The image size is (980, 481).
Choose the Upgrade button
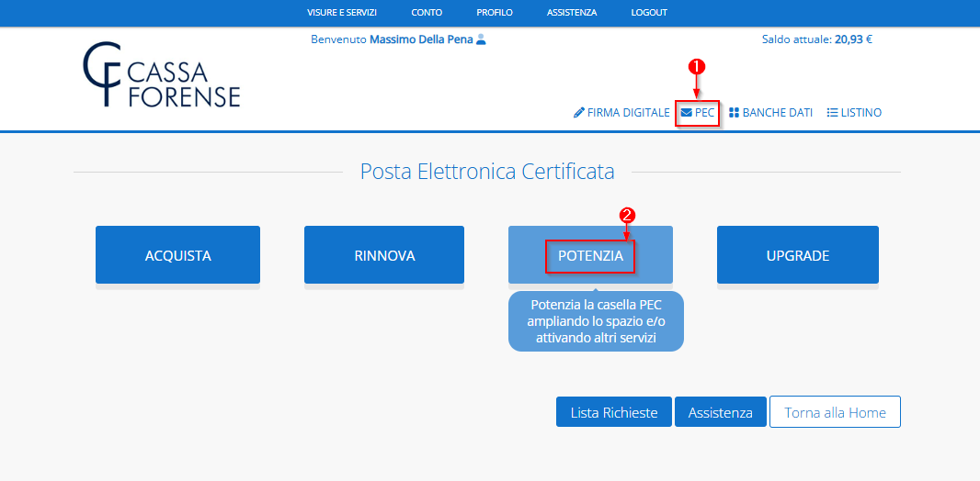797,255
